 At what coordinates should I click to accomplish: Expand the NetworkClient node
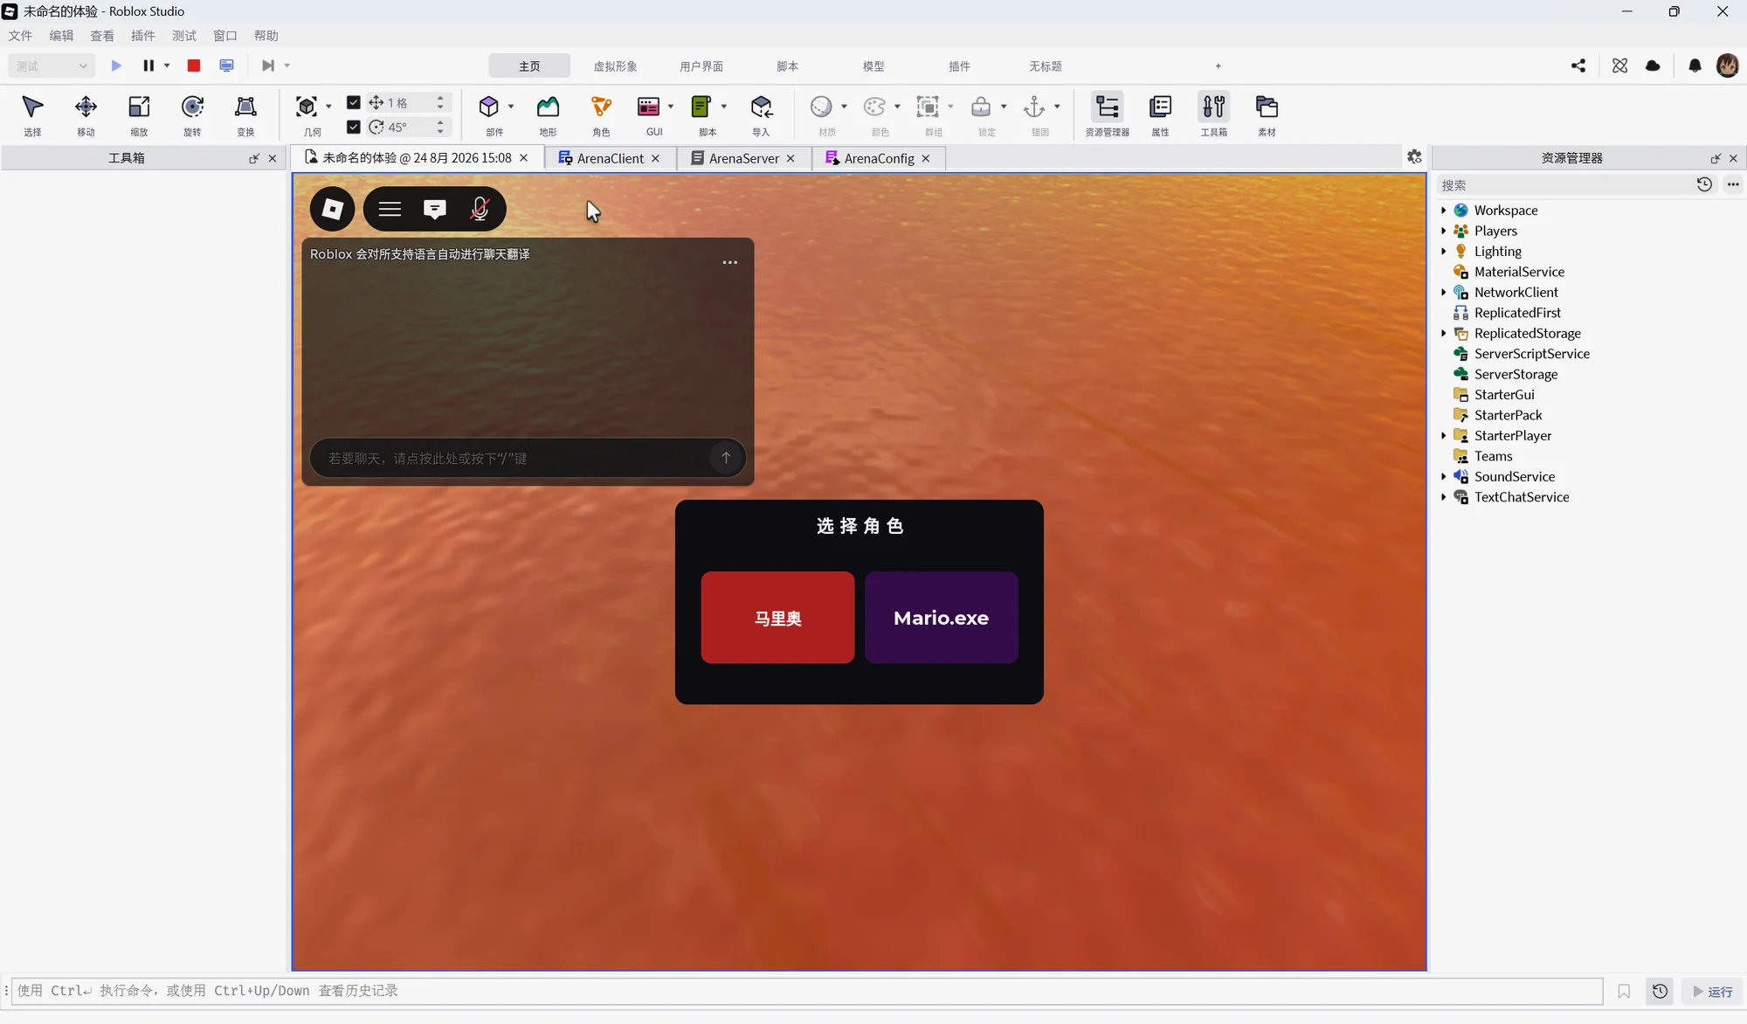coord(1443,293)
